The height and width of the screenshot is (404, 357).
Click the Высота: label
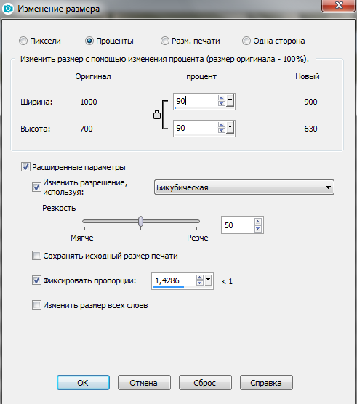click(x=36, y=129)
